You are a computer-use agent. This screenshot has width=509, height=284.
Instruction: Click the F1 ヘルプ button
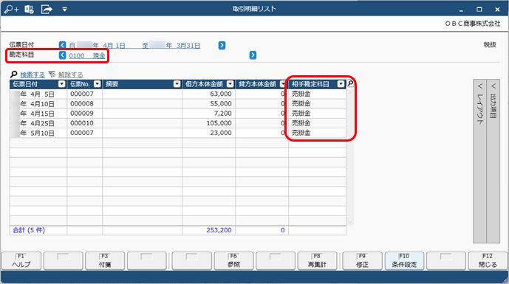point(21,260)
